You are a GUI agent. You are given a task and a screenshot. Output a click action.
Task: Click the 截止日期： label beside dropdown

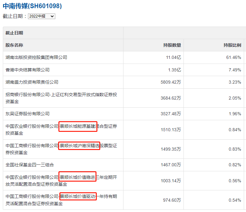pos(15,16)
